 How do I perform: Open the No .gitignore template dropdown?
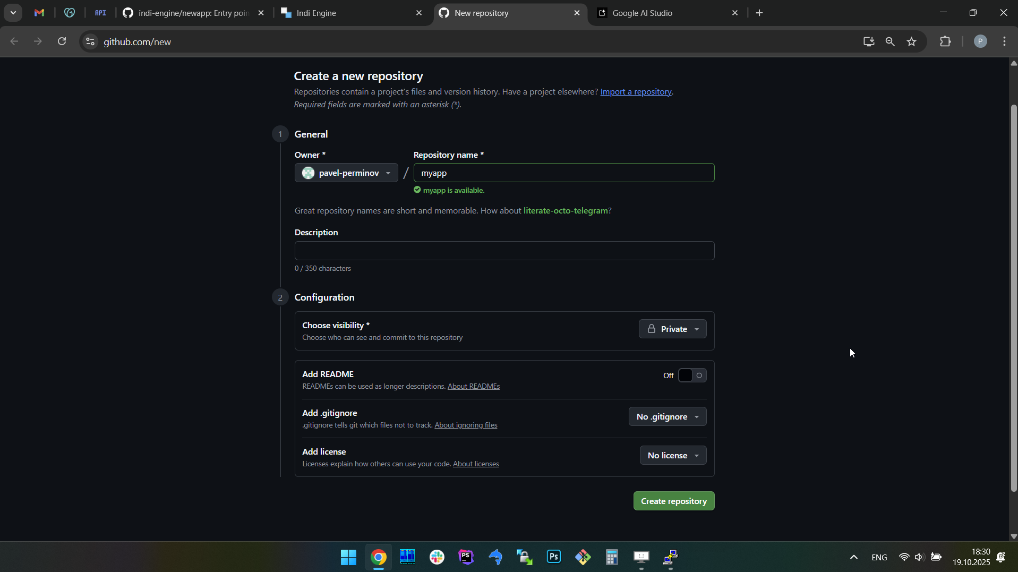[668, 417]
